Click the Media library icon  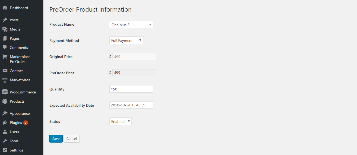tap(5, 29)
